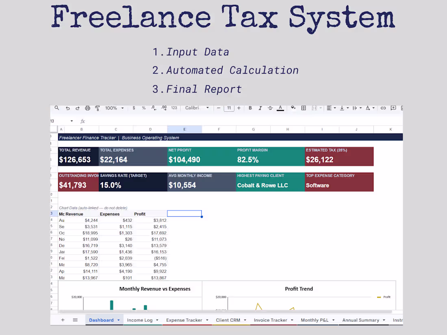The image size is (447, 335).
Task: Click the Total Revenue value $126,653
Action: coord(75,160)
